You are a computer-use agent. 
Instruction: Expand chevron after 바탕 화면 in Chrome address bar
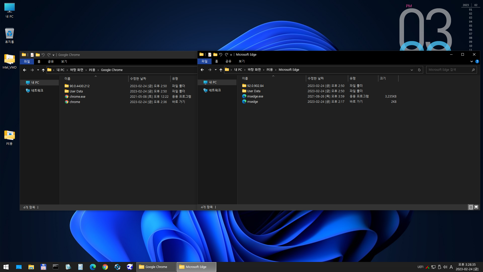pyautogui.click(x=86, y=70)
